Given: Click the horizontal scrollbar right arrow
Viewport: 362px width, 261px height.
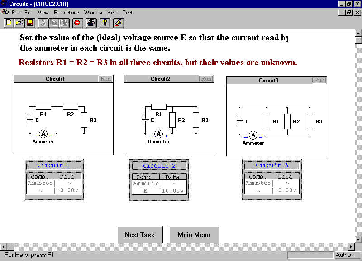Looking at the screenshot, I should tap(351, 247).
